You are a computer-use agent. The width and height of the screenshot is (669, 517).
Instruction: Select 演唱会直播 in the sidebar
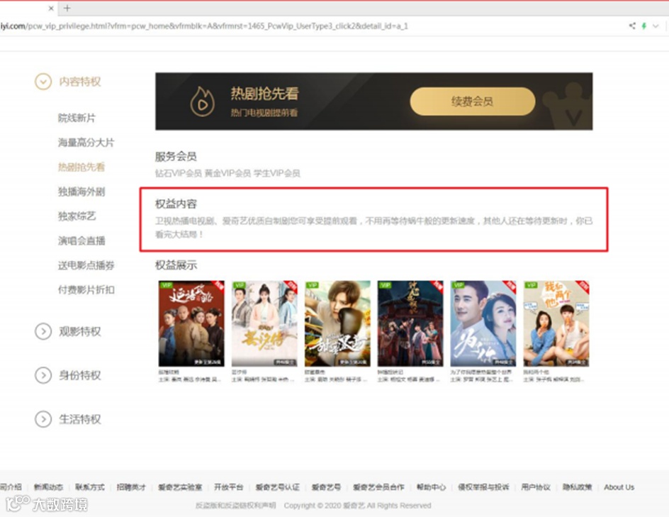point(81,241)
